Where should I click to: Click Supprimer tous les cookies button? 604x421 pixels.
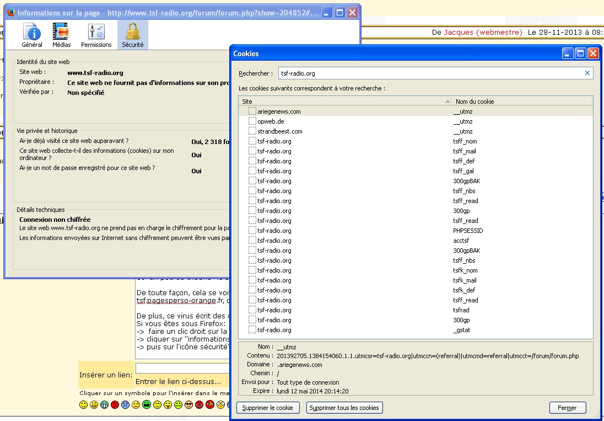[344, 408]
